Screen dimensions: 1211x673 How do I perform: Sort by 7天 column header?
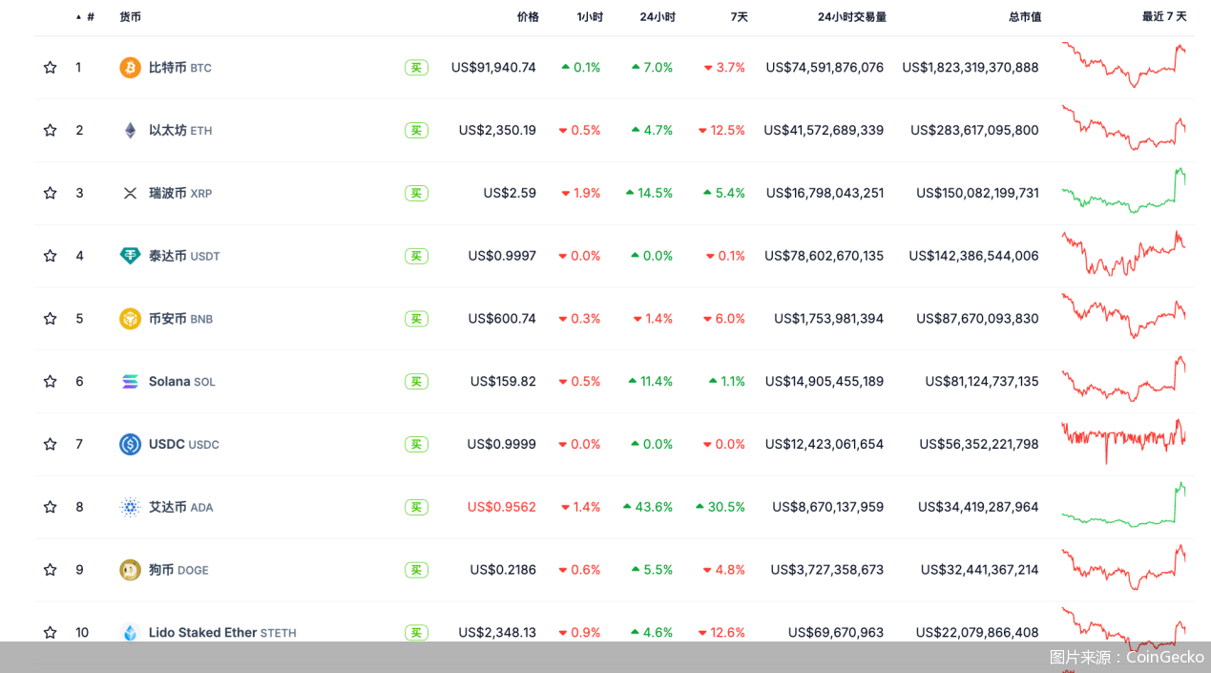[740, 17]
